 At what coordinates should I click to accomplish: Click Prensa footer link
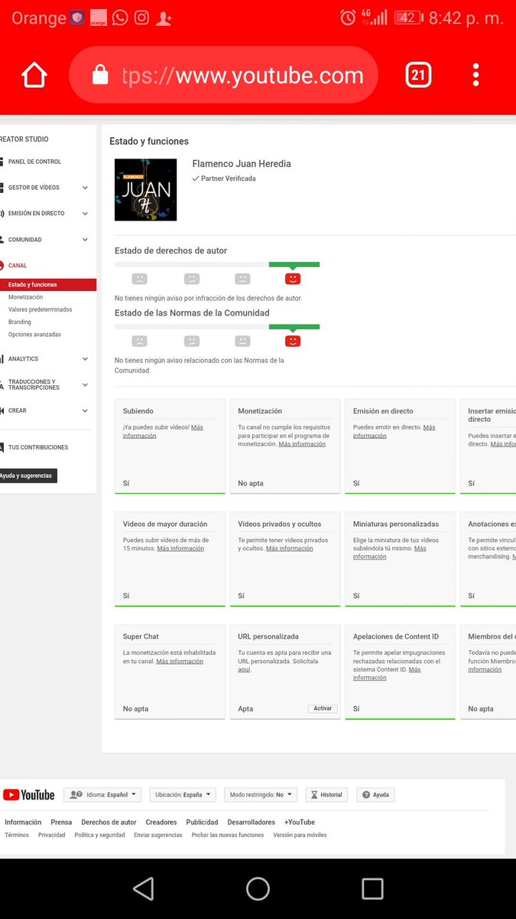click(x=61, y=822)
